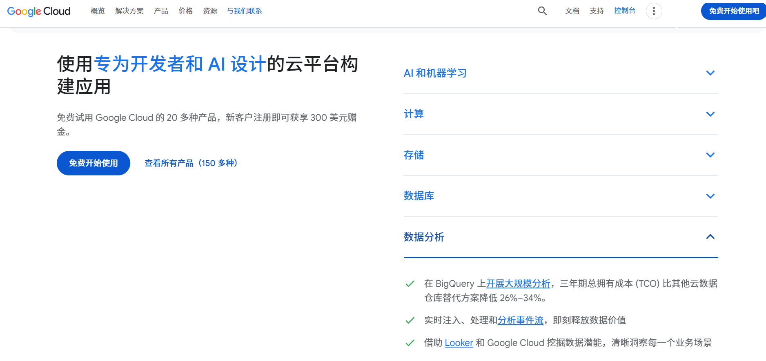Open the 概览 nav item

pos(98,11)
